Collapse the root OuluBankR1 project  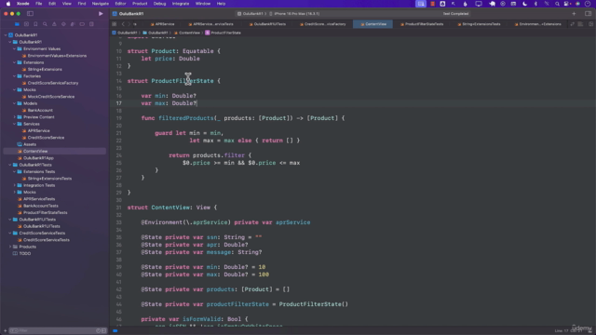(x=7, y=35)
